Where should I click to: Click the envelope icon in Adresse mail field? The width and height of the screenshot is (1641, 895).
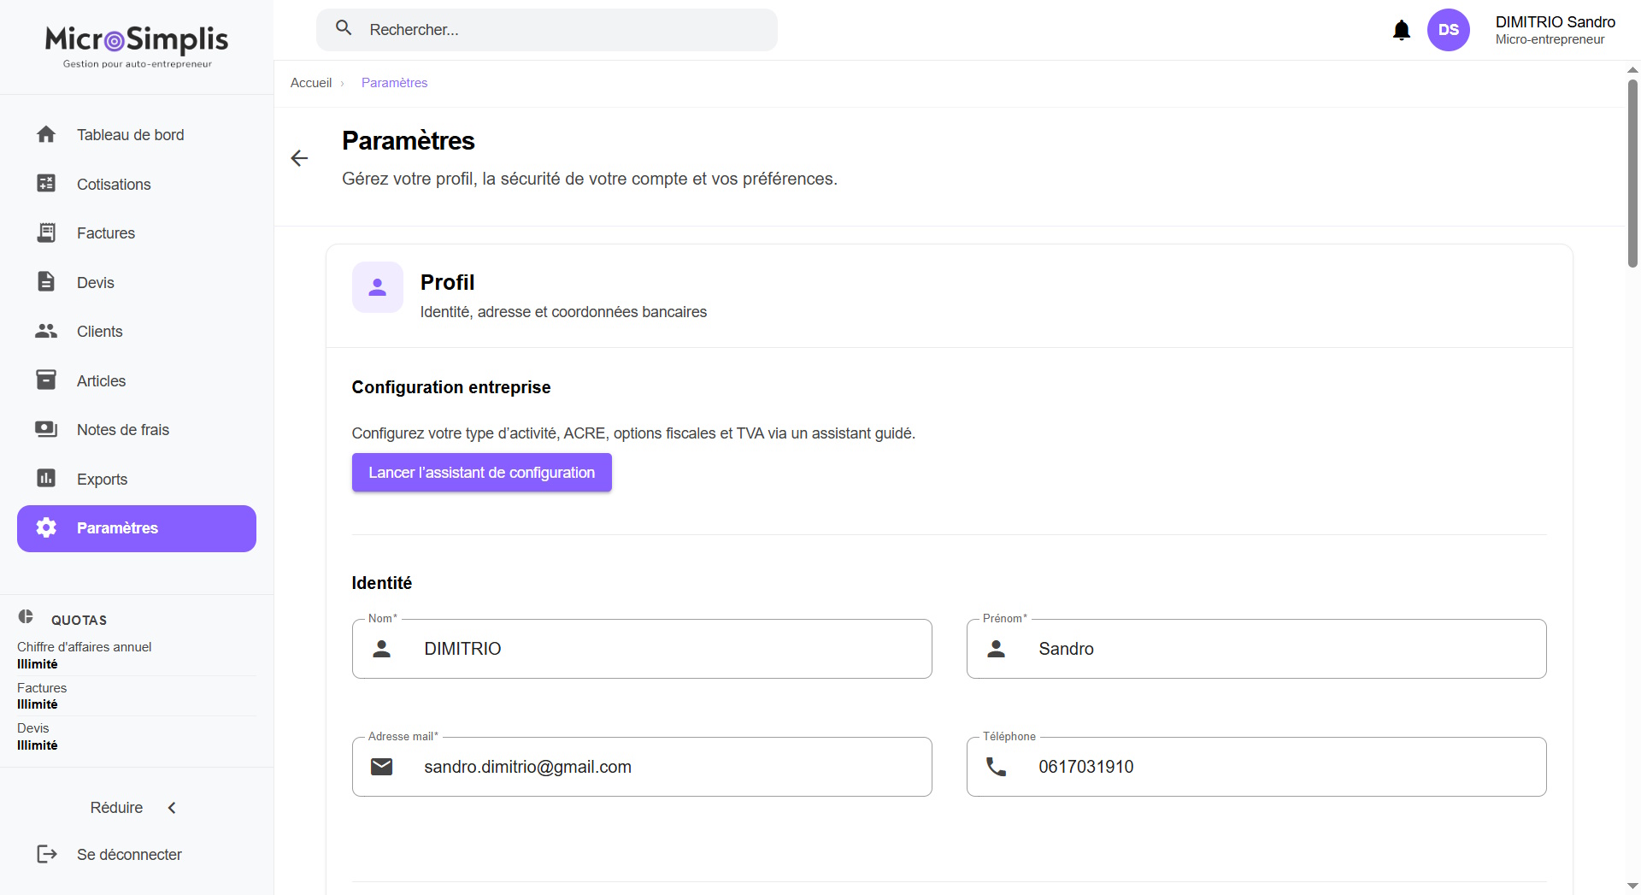tap(382, 767)
